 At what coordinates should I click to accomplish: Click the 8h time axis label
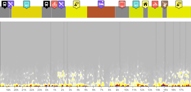tap(110, 90)
